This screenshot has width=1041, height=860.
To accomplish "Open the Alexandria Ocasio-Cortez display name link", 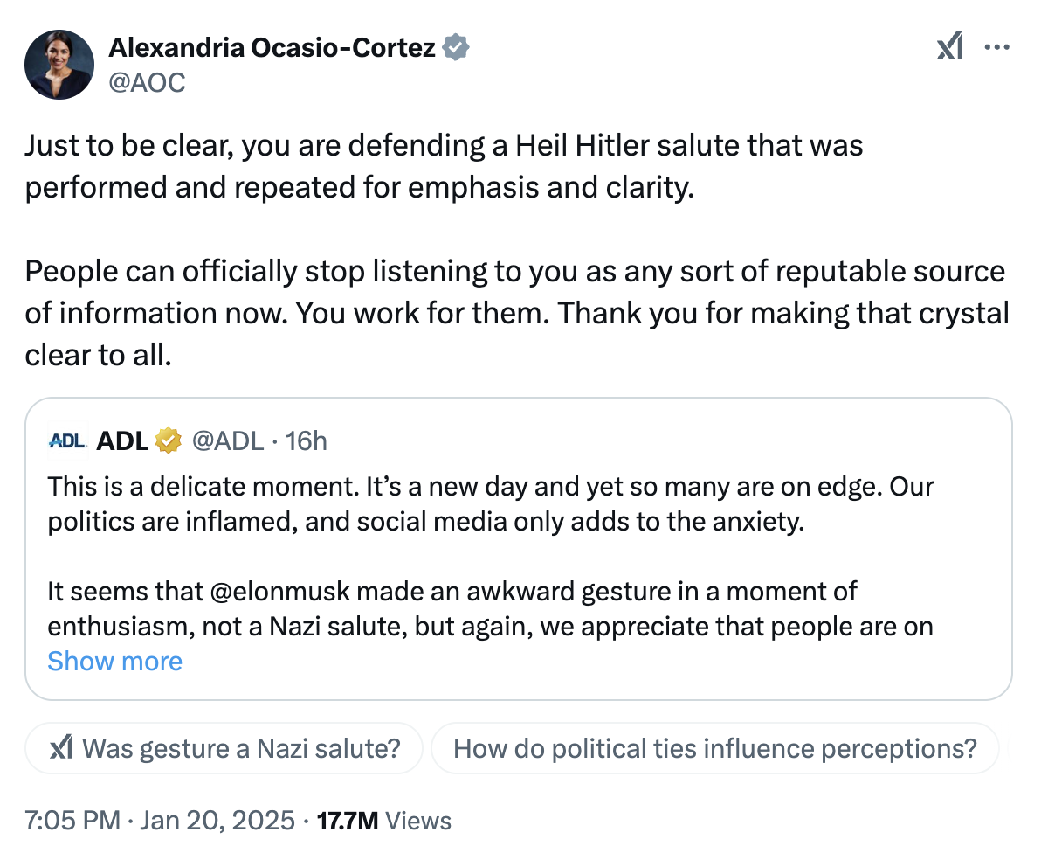I will click(272, 47).
